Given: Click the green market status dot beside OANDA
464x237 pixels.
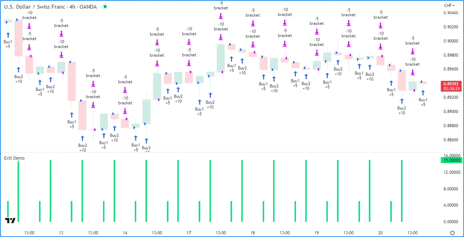Looking at the screenshot, I should (x=105, y=7).
